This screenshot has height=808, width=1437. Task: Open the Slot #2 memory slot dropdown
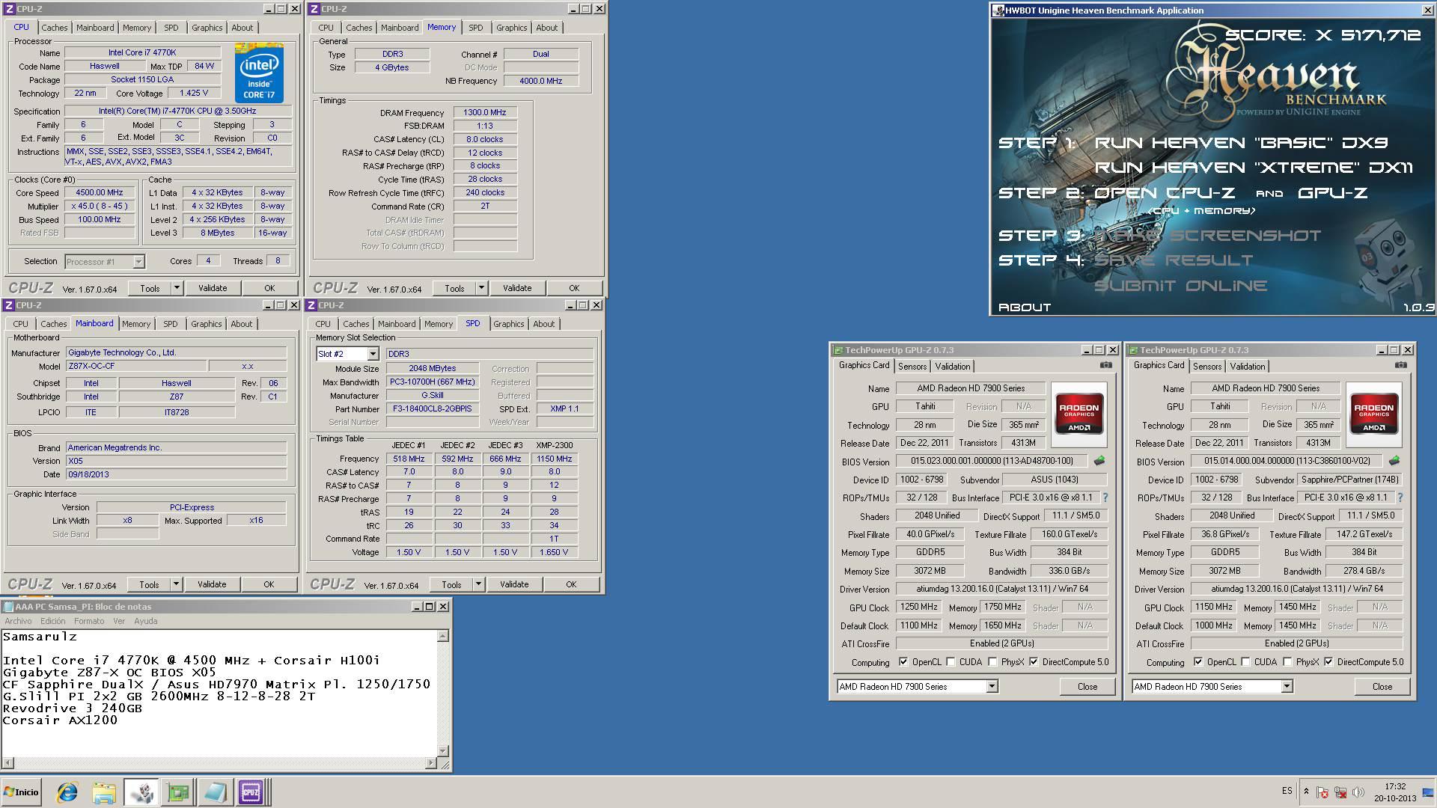pyautogui.click(x=373, y=354)
